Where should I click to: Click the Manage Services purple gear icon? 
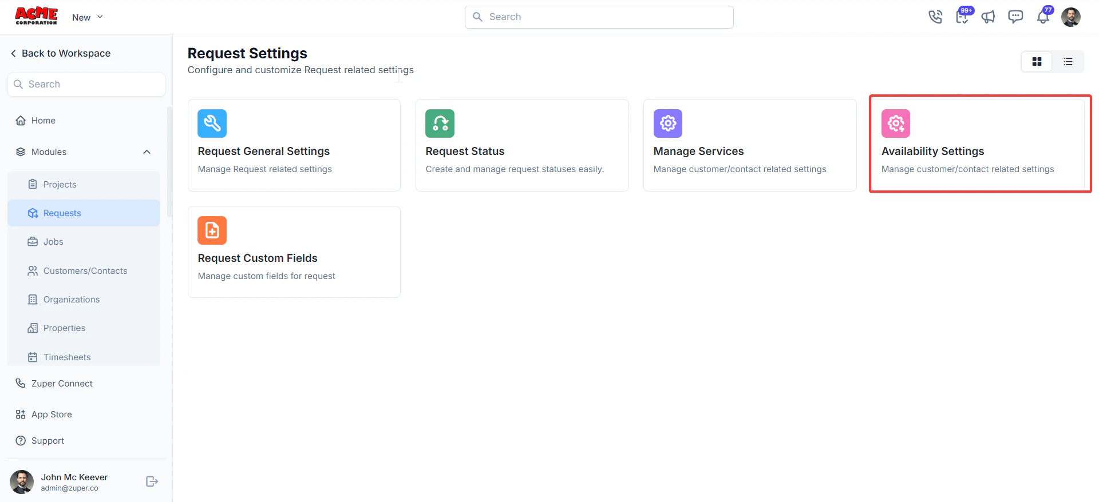coord(668,123)
